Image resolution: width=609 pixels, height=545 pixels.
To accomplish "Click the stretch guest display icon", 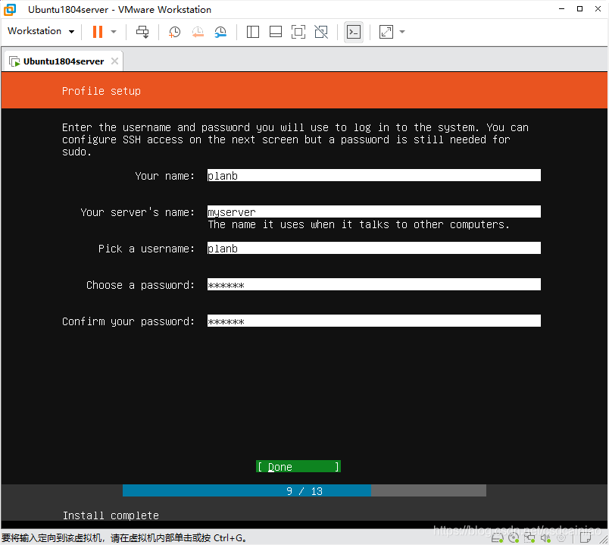I will point(386,32).
